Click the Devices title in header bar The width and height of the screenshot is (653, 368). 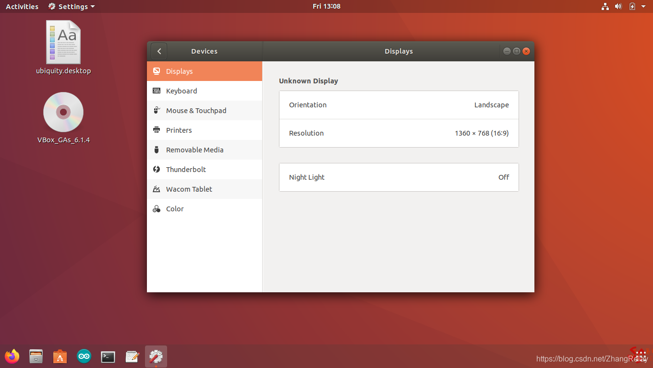[204, 51]
